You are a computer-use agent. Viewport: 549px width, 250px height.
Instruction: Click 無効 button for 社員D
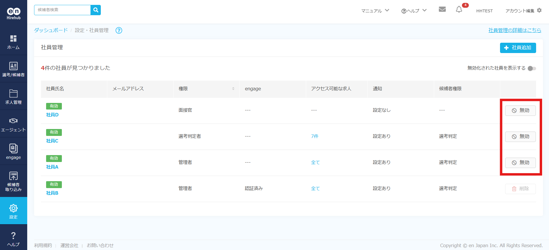(520, 111)
